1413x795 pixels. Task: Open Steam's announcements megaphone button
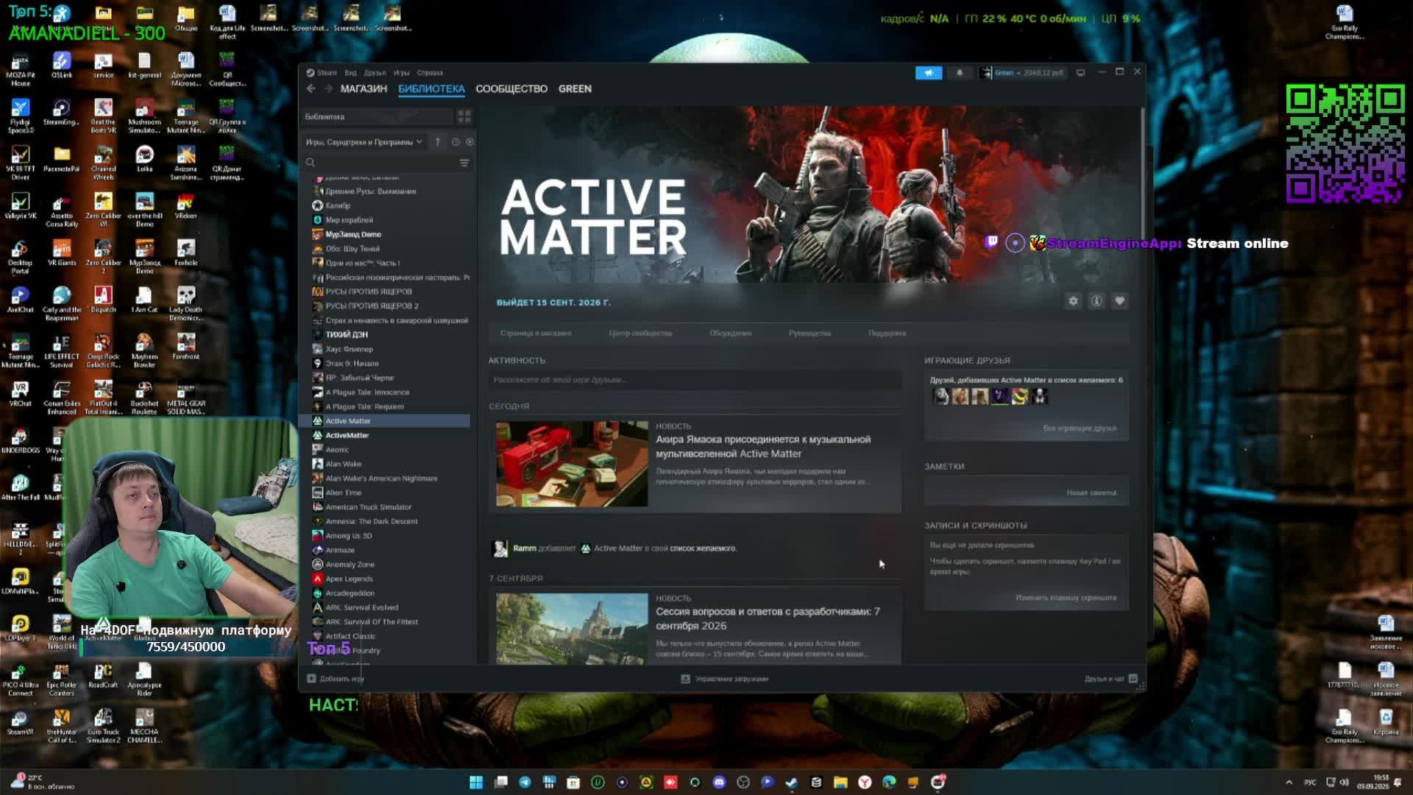[929, 73]
